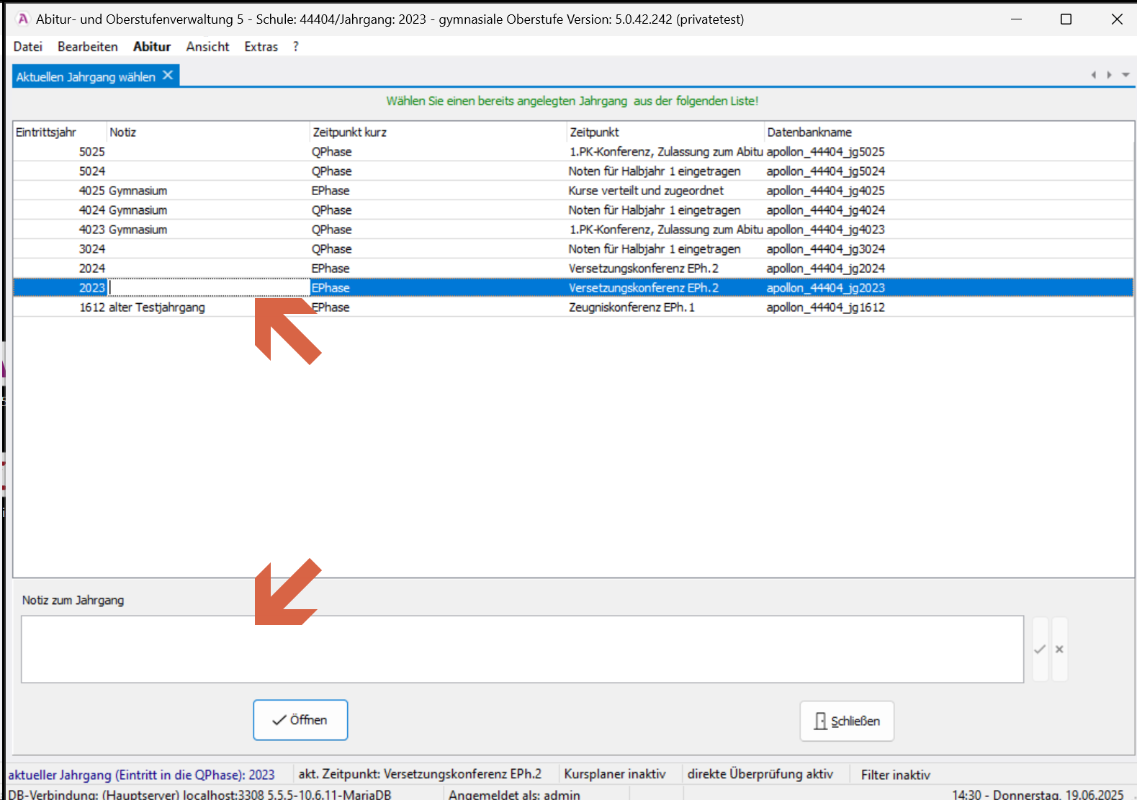
Task: Select the 4023 Gymnasium row
Action: tap(573, 230)
